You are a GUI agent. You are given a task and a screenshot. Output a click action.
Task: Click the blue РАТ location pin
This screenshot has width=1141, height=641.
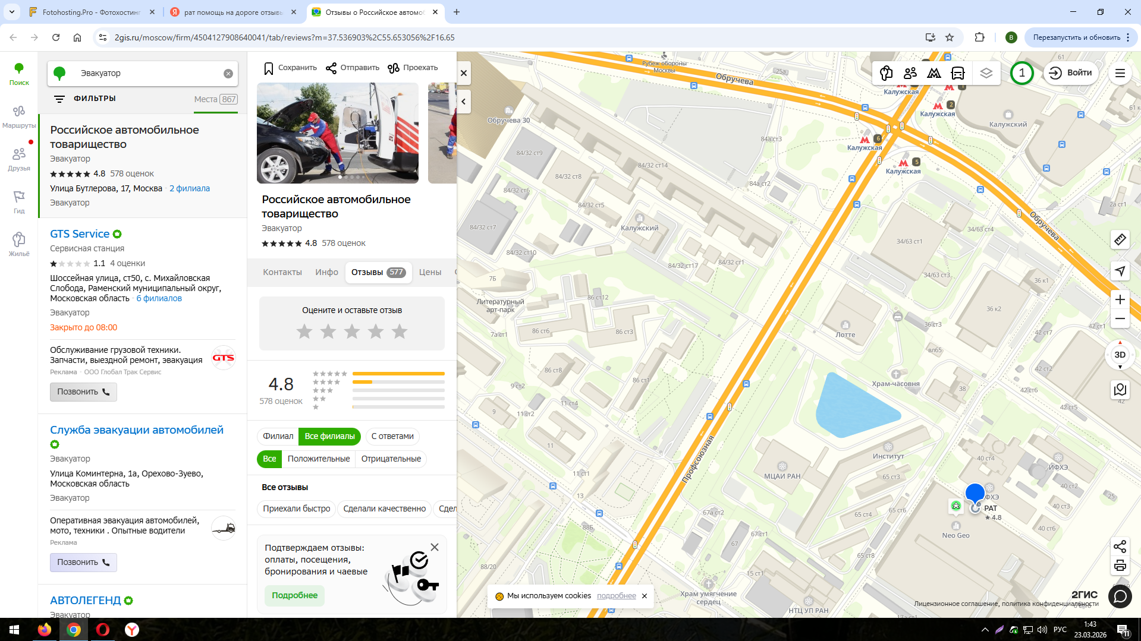(975, 494)
